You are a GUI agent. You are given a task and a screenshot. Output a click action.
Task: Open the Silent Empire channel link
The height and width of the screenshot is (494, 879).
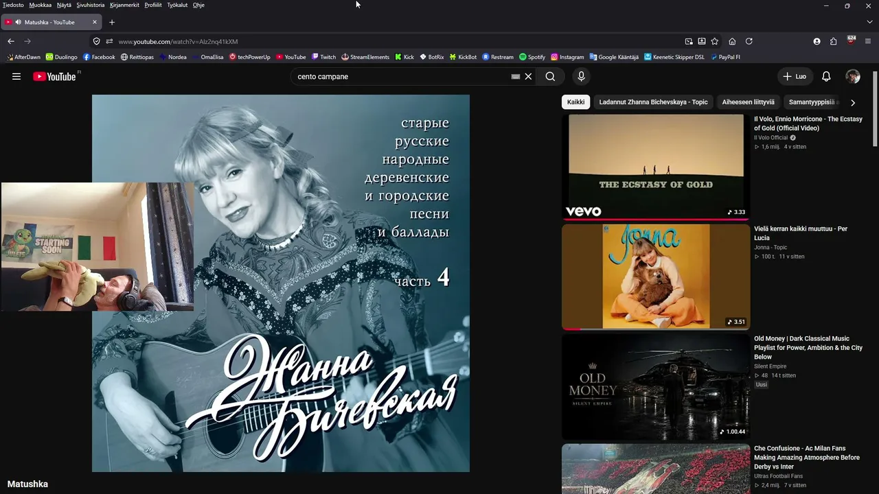[770, 366]
